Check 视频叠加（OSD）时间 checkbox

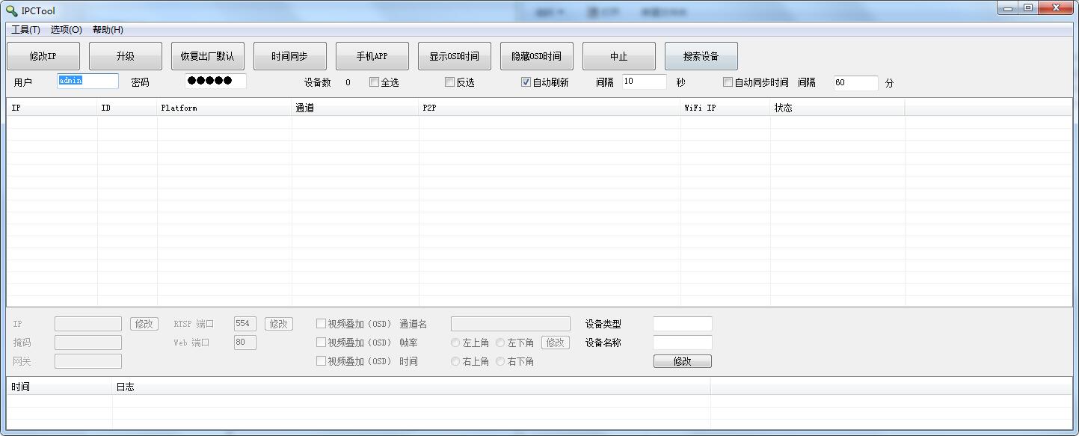point(321,361)
